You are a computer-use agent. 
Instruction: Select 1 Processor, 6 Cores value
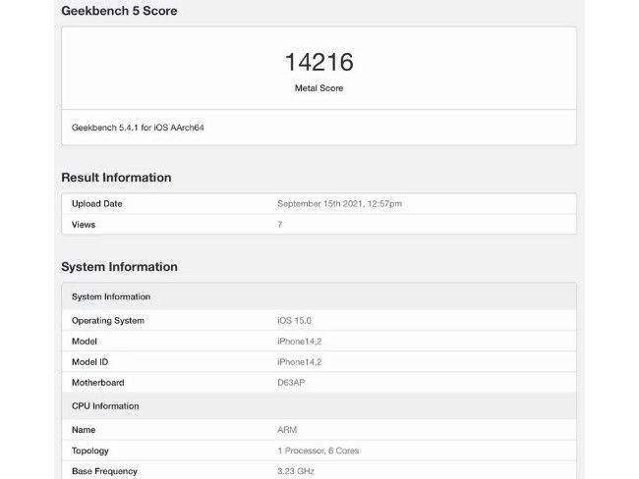pos(319,451)
